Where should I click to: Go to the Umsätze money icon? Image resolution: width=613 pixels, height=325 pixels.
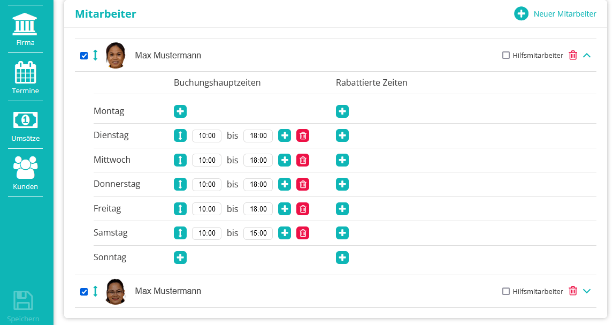(x=25, y=126)
